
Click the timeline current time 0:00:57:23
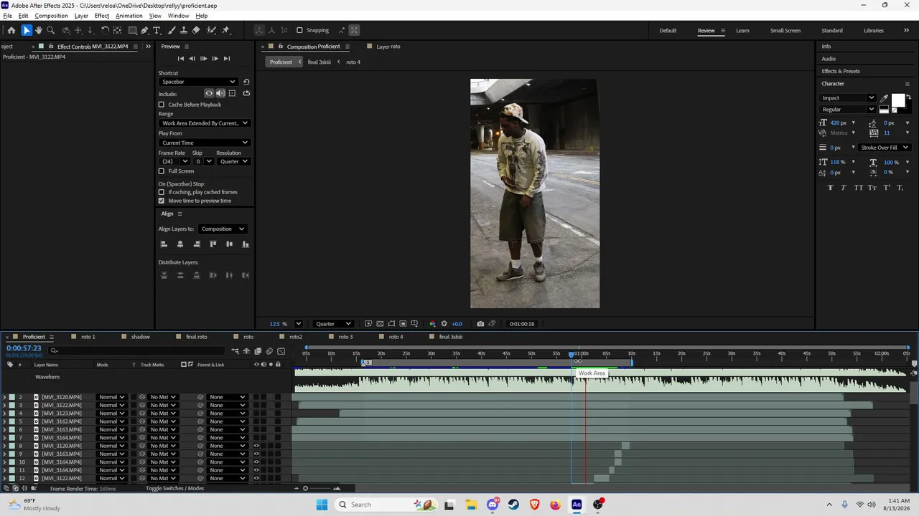click(24, 348)
